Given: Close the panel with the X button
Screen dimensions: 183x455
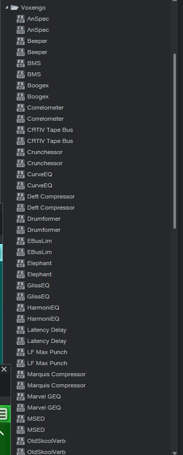Looking at the screenshot, I should click(4, 369).
